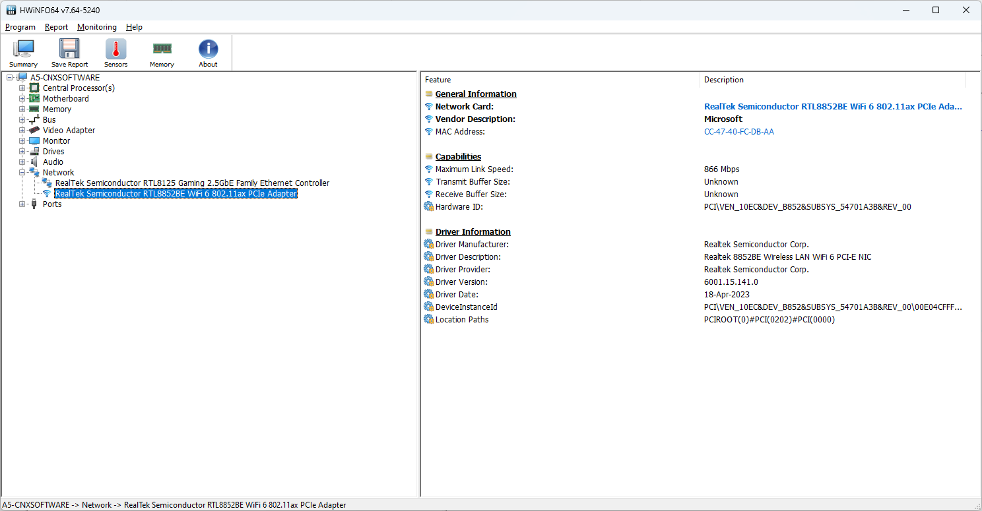
Task: Click the About info icon
Action: tap(208, 49)
